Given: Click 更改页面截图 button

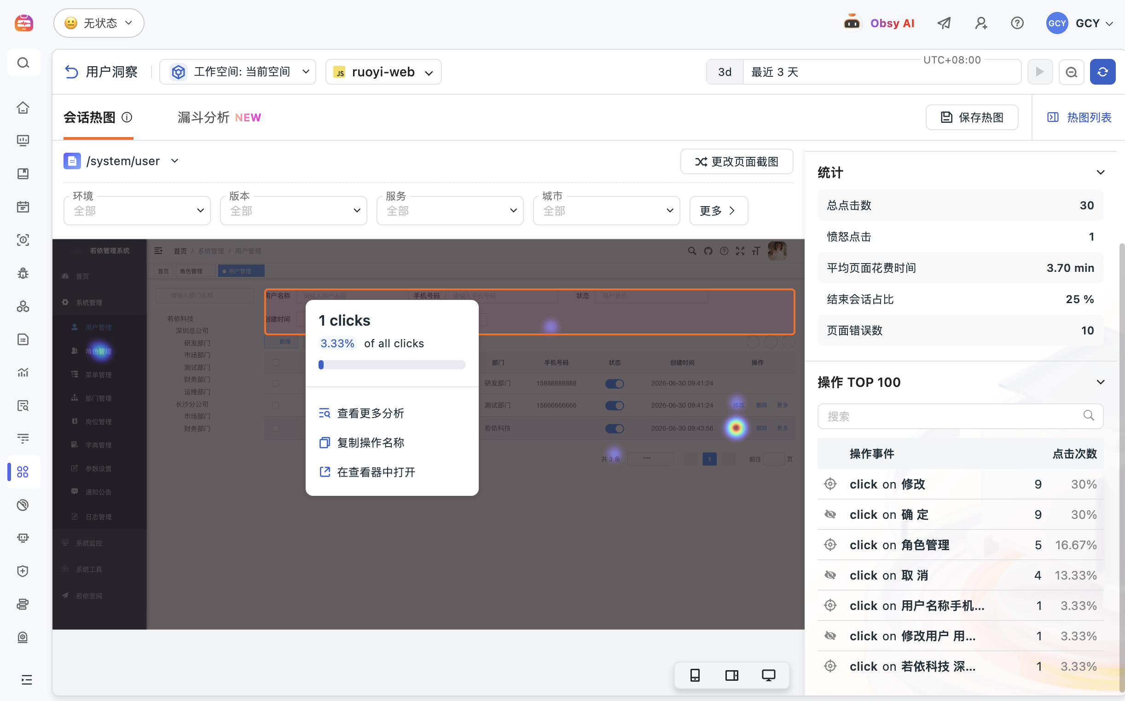Looking at the screenshot, I should pos(736,161).
